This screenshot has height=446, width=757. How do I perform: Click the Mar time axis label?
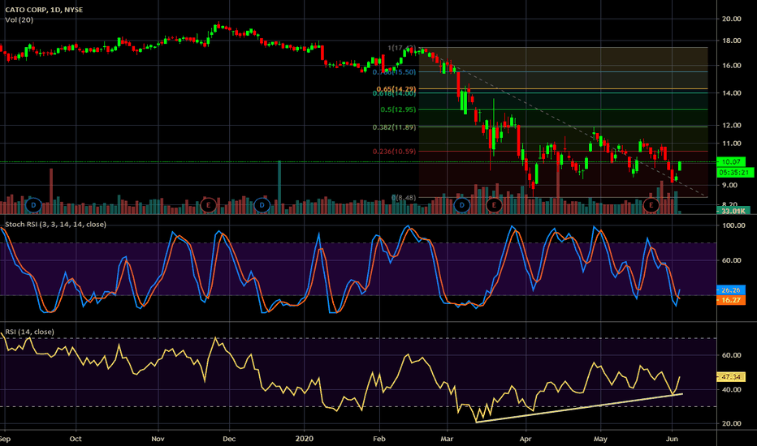pyautogui.click(x=447, y=439)
